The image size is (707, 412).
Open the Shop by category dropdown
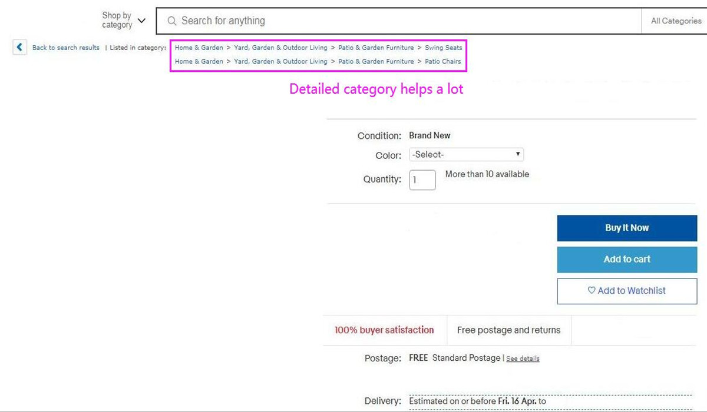pos(123,21)
